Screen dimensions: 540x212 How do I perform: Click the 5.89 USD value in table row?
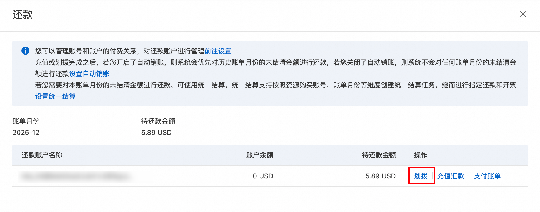(380, 176)
